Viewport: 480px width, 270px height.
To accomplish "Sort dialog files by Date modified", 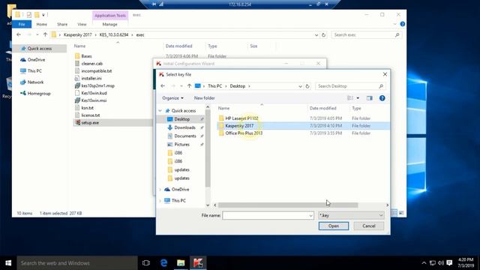I will tap(322, 108).
